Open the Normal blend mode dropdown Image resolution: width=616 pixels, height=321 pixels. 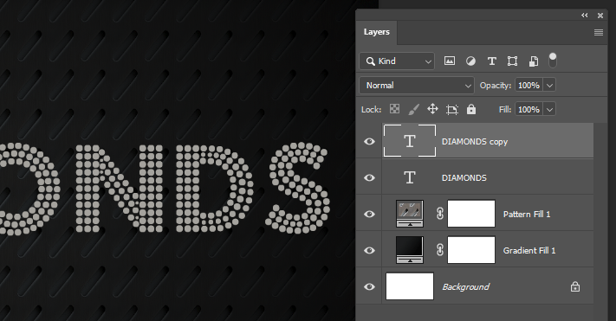click(417, 85)
